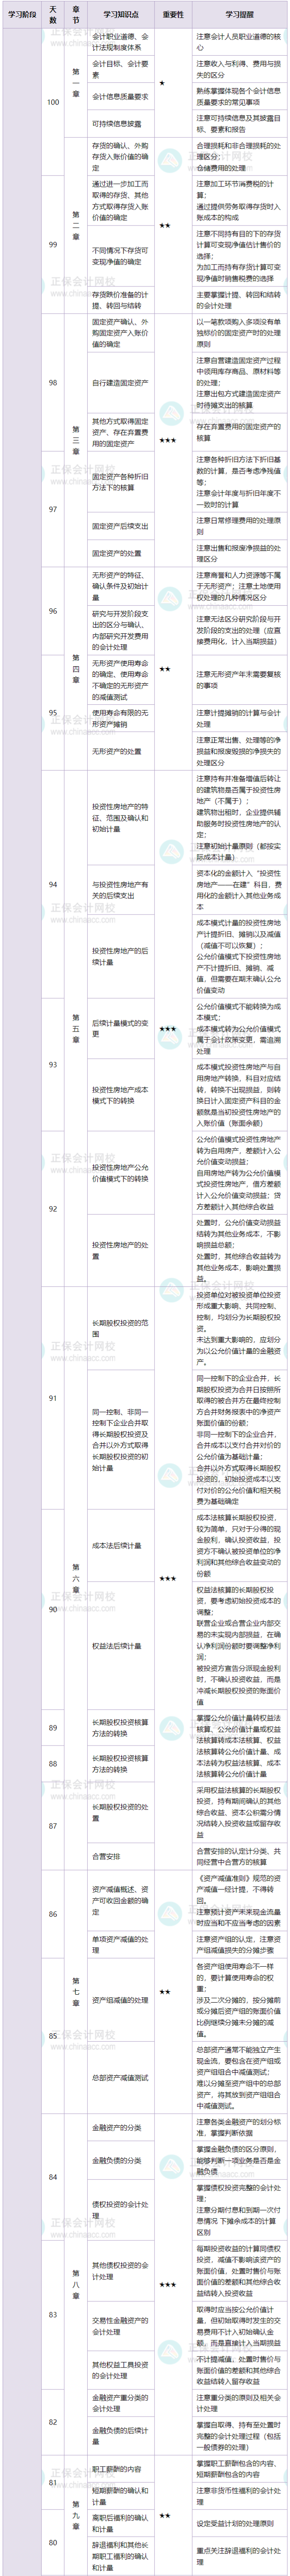Click the 学习知识点 column header
This screenshot has width=290, height=2576.
click(x=121, y=14)
